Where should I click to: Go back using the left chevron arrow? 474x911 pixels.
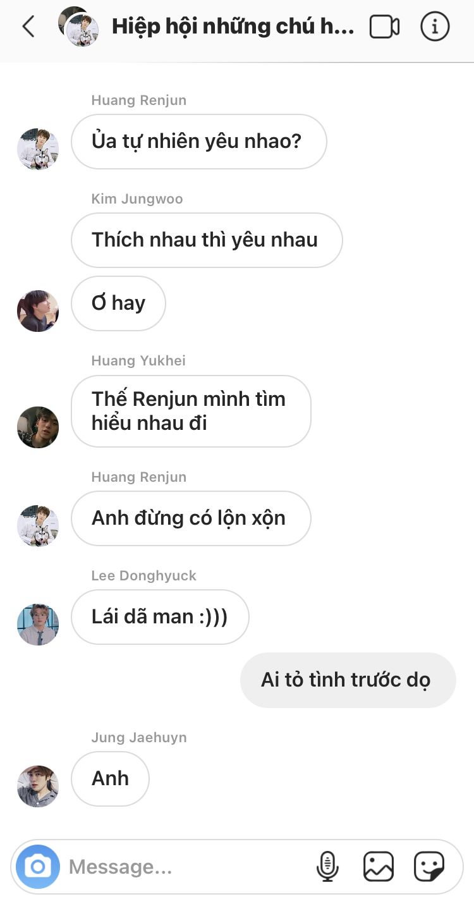pos(28,27)
